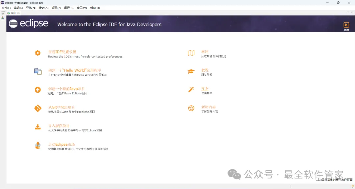Click the orange play Workbench icon in banner
The height and width of the screenshot is (189, 355).
[x=346, y=25]
